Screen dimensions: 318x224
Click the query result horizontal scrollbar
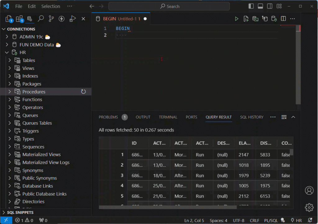168,207
